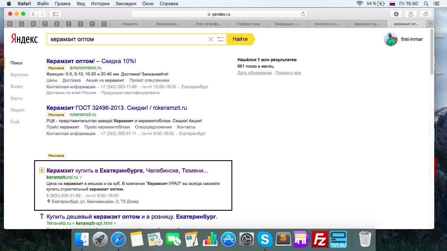Expand the keramzit-opt.html result options arrow
This screenshot has width=447, height=251.
tap(115, 224)
